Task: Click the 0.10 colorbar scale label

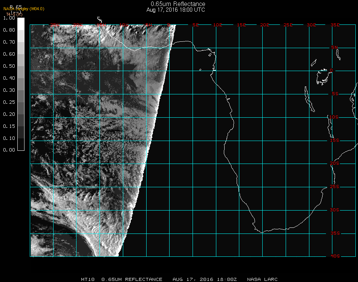Action: pos(9,138)
